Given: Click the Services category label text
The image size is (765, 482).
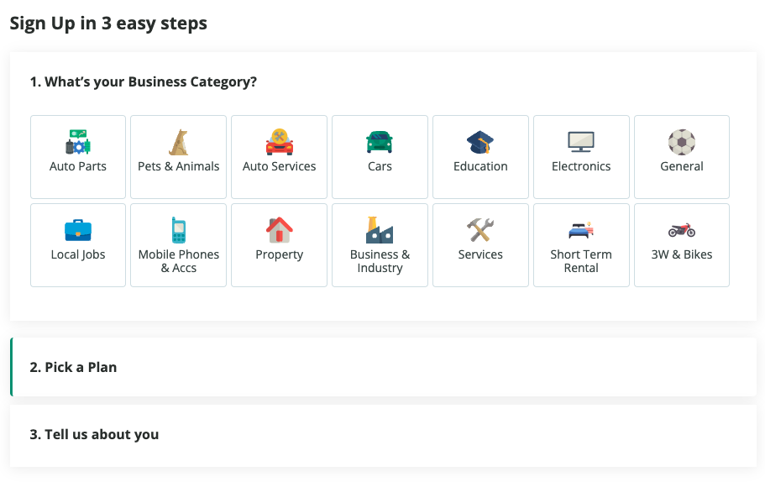Looking at the screenshot, I should 480,254.
